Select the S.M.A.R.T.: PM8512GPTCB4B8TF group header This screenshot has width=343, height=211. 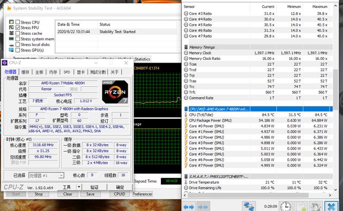(258, 176)
